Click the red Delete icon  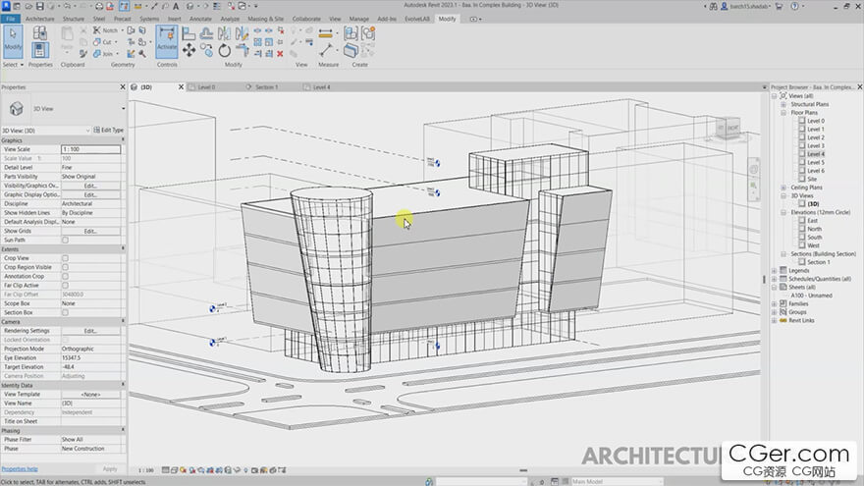point(280,53)
